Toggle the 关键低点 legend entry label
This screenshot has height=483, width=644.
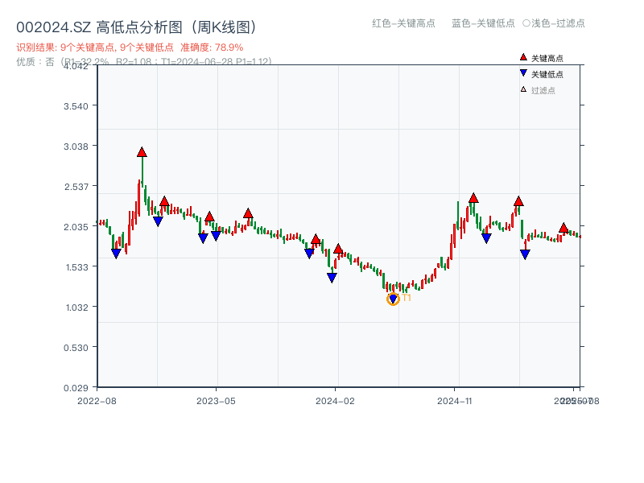tap(547, 74)
